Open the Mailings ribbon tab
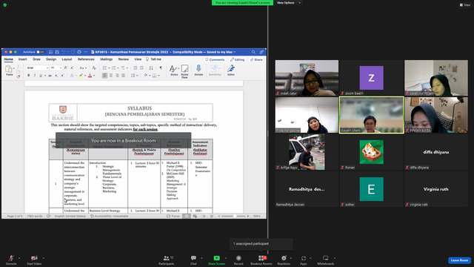Viewport: 474px width, 267px height. (x=107, y=59)
